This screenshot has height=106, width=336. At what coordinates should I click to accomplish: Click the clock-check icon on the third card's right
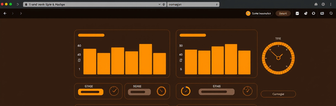pyautogui.click(x=247, y=91)
